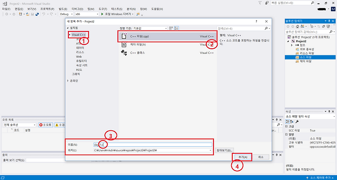337x180 pixels.
Task: Click the notifications flag icon
Action: coord(260,3)
